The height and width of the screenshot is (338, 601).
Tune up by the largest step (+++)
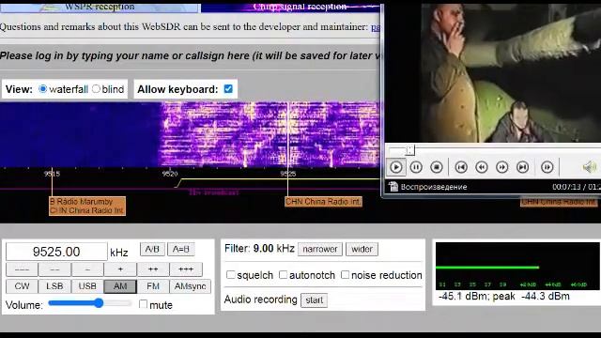(x=186, y=269)
